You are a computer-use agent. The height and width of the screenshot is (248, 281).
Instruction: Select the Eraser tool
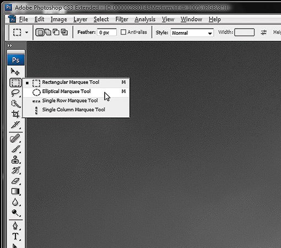[x=15, y=181]
